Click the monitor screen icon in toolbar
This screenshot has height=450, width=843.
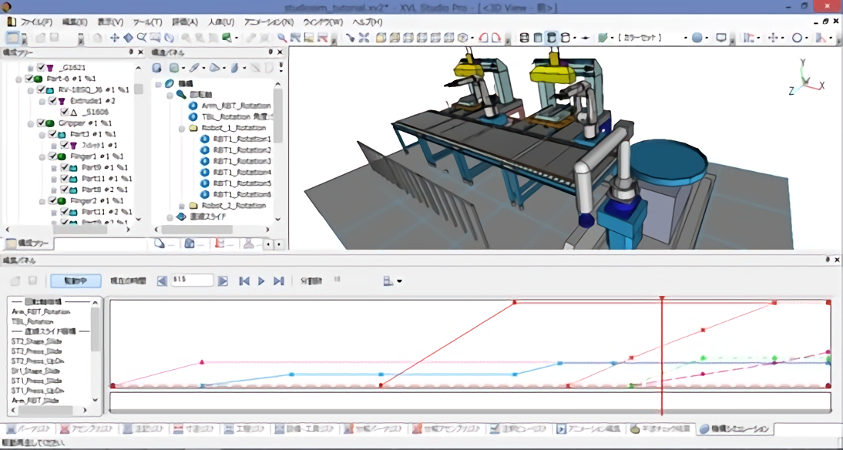click(x=721, y=38)
